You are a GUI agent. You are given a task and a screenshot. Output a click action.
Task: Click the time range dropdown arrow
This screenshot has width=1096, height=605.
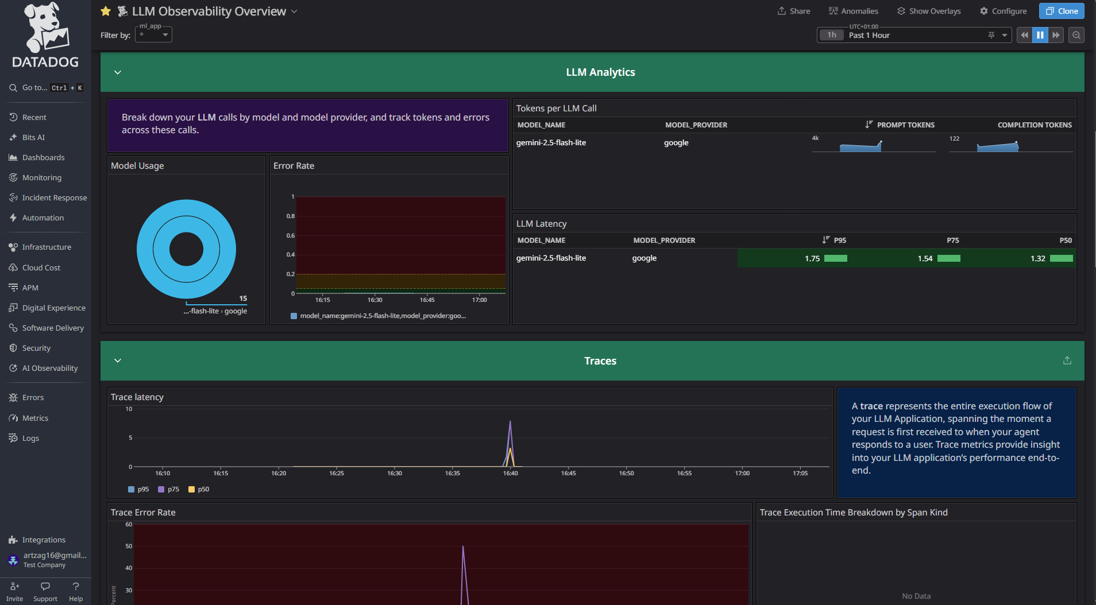click(x=1005, y=35)
